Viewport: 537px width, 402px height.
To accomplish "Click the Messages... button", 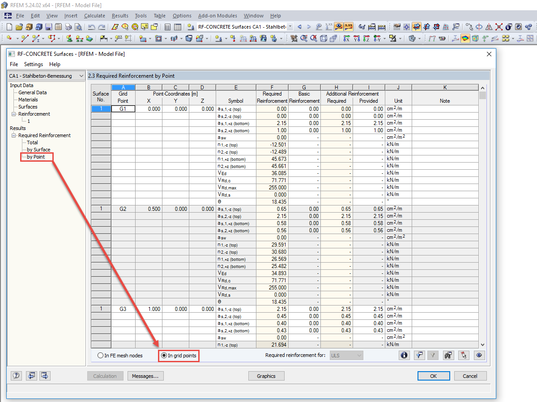I will (145, 376).
